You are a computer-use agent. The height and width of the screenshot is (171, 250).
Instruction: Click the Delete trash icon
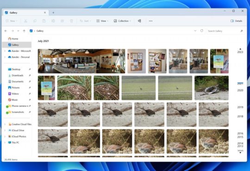tap(72, 21)
